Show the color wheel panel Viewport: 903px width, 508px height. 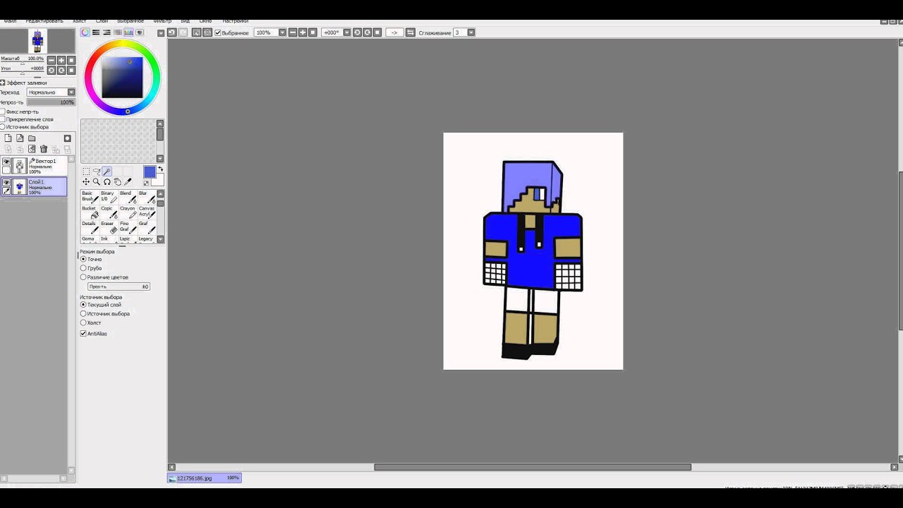[85, 32]
